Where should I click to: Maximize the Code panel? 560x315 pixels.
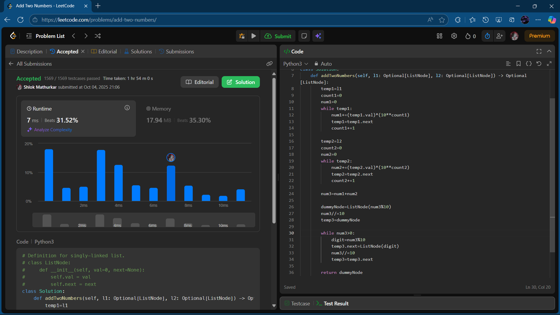539,52
